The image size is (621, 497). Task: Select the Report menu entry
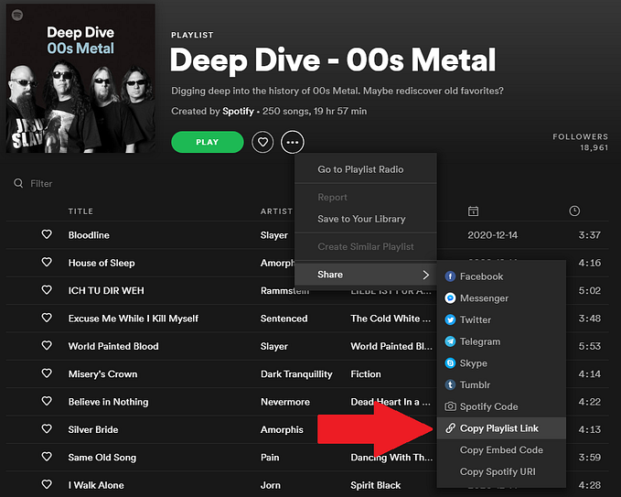pyautogui.click(x=366, y=197)
